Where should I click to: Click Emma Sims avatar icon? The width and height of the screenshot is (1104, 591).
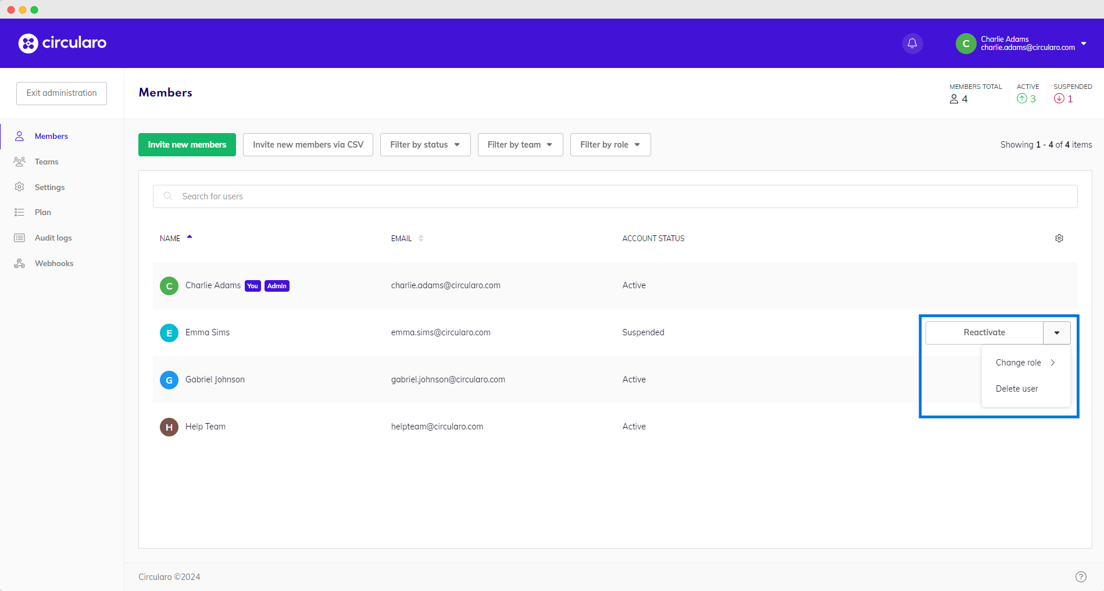point(169,333)
